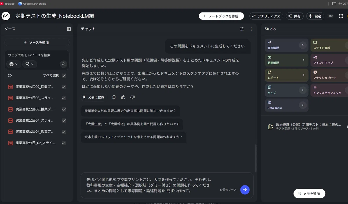
Task: Click the search magnifier in source search
Action: [64, 64]
